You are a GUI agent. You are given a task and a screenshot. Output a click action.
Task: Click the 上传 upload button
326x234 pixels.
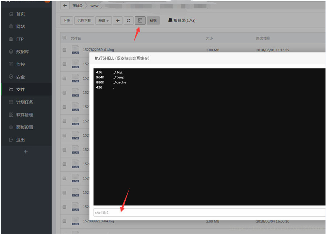(67, 21)
